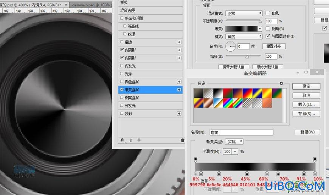Click the plus icon on the 内阴影 row above 内发光
The height and width of the screenshot is (195, 329).
tap(179, 58)
